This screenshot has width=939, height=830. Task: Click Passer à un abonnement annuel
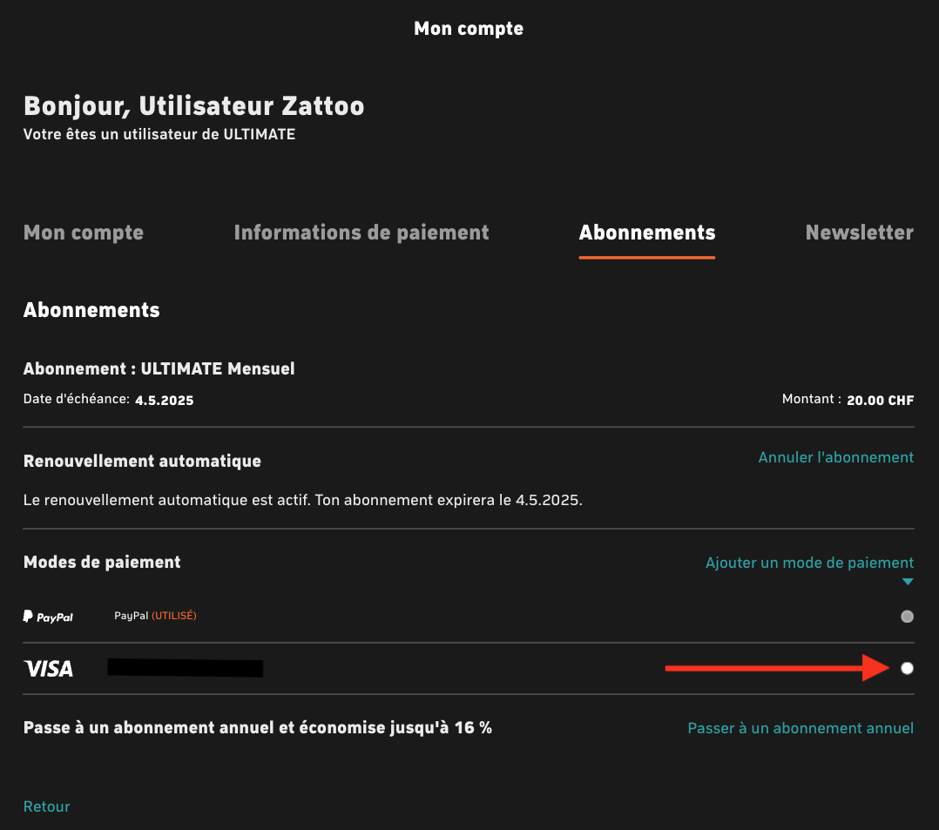tap(800, 728)
